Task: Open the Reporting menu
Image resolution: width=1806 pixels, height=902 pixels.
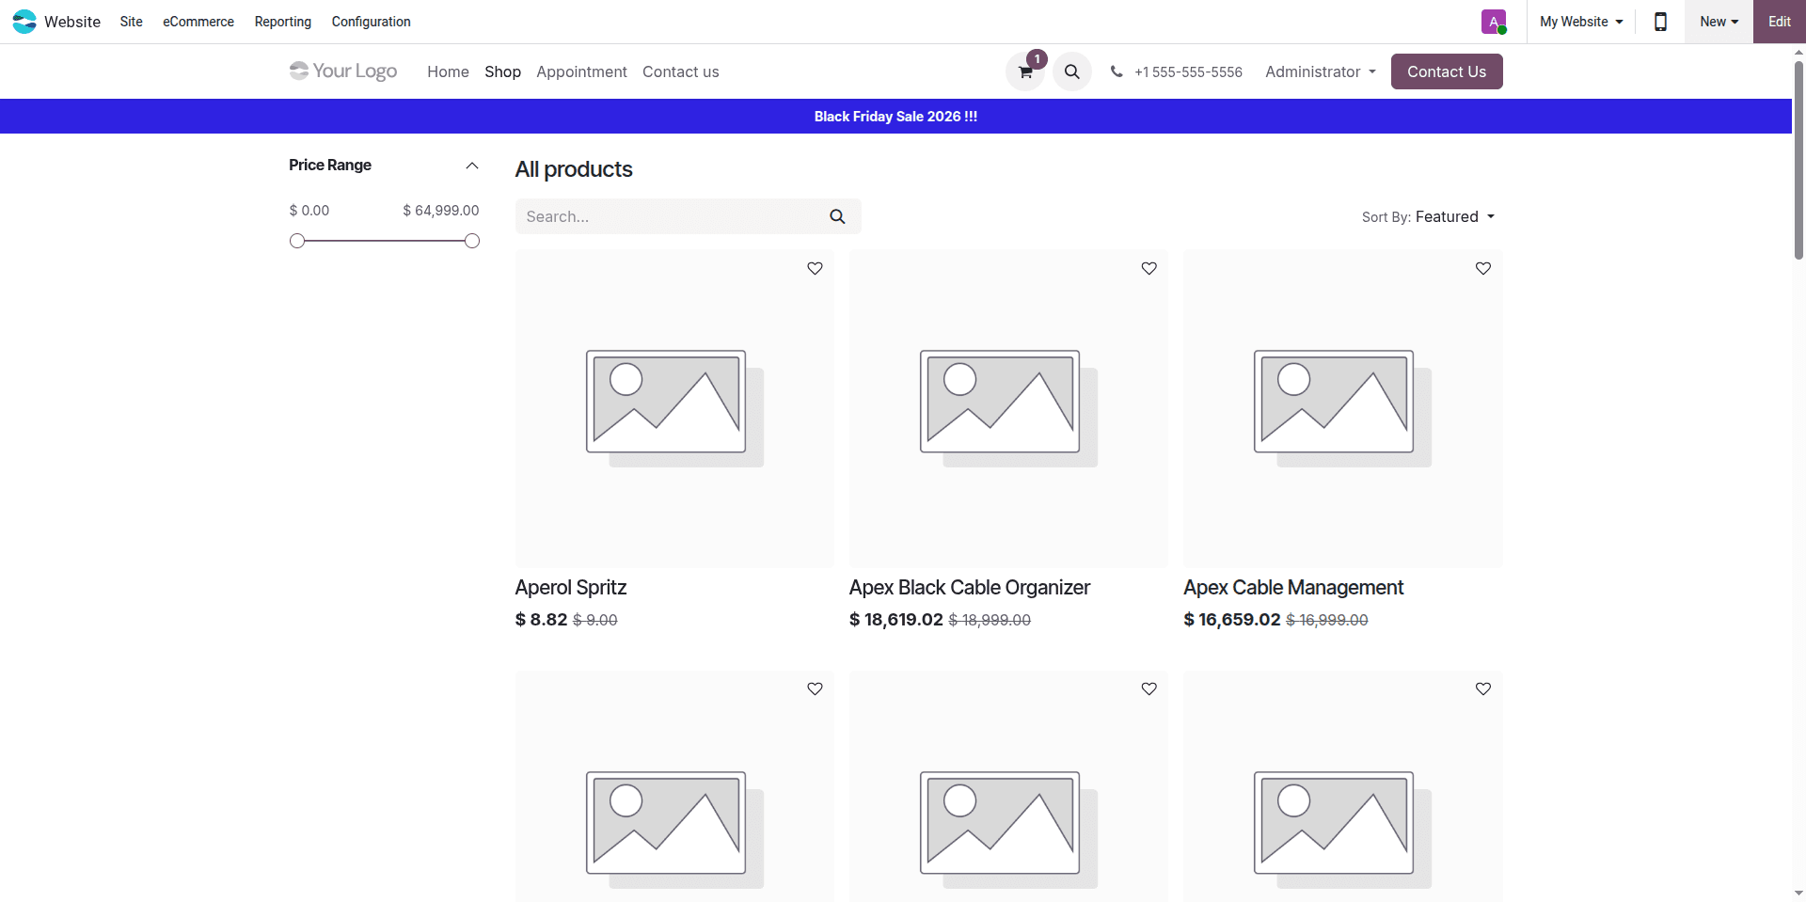Action: [x=282, y=22]
